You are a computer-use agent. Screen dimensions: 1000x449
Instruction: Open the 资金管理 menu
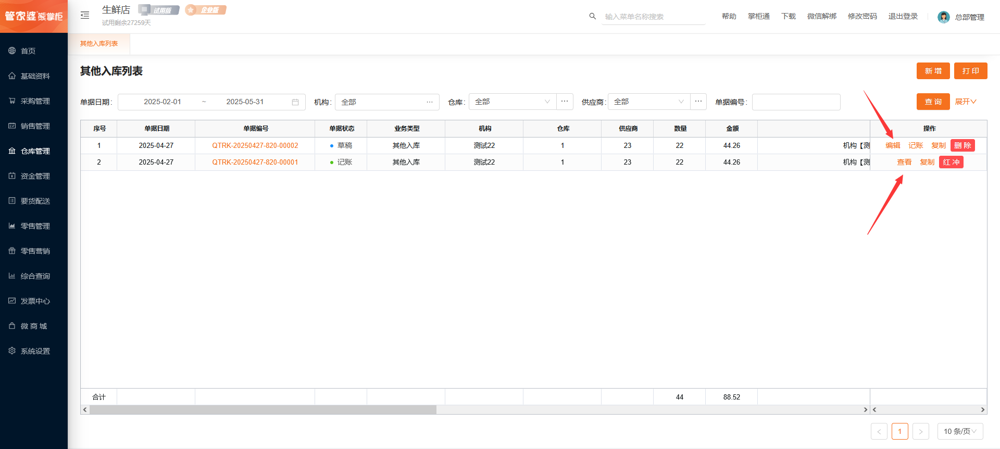pyautogui.click(x=34, y=176)
